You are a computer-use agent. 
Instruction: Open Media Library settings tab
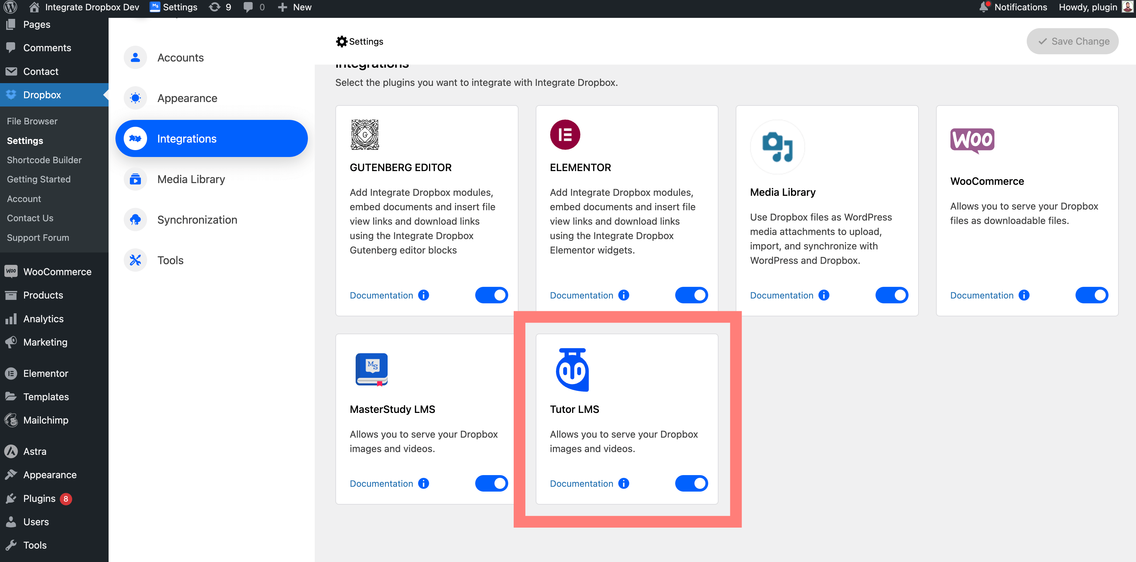(x=212, y=179)
